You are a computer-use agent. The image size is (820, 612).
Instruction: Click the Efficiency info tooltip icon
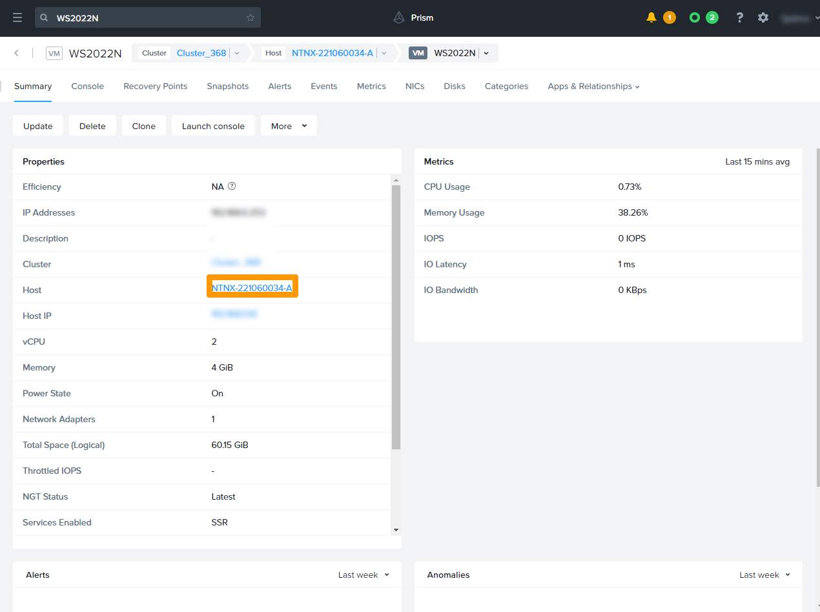pos(231,186)
